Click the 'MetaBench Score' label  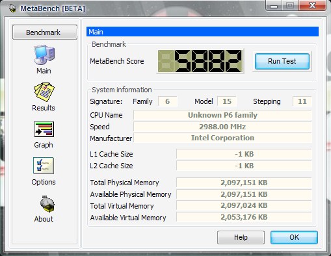pos(117,61)
